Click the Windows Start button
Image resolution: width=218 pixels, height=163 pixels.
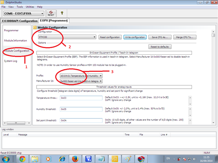click(x=6, y=159)
